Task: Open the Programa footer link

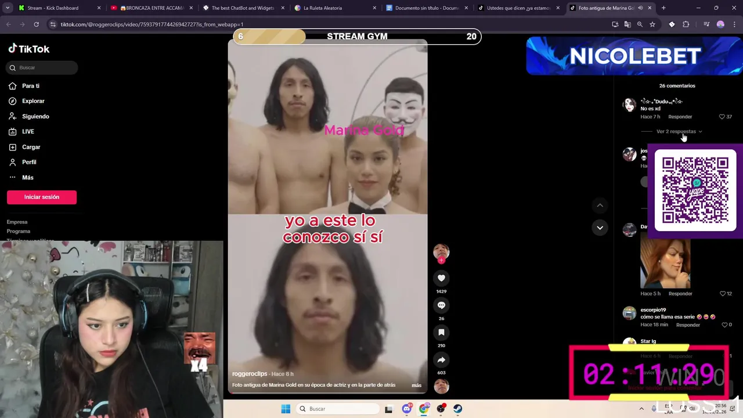Action: click(19, 231)
